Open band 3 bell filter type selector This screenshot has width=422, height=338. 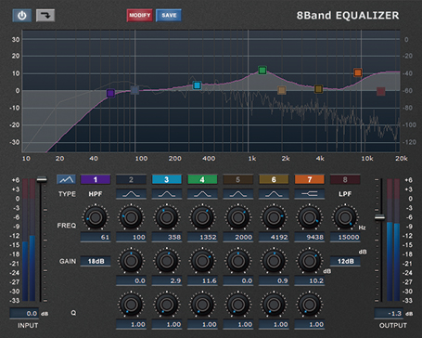coord(167,194)
